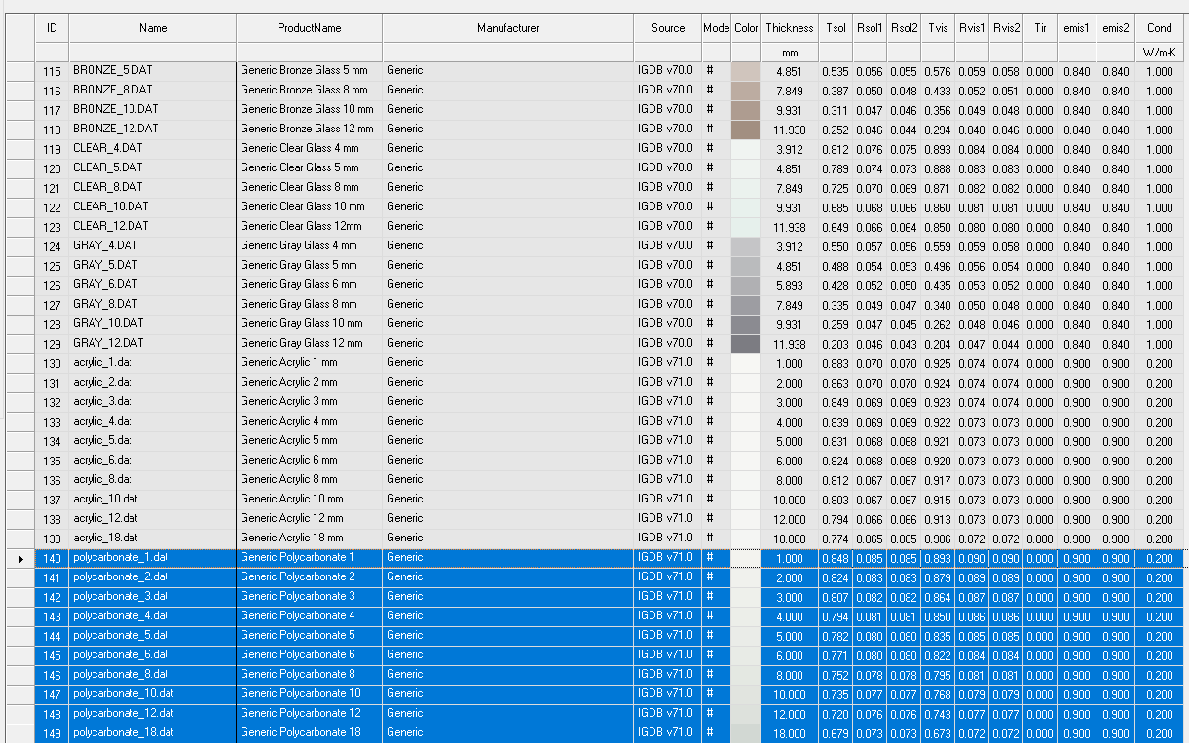Click the acrylic_6.dat name cell
Screen dimensions: 1189x743
153,461
